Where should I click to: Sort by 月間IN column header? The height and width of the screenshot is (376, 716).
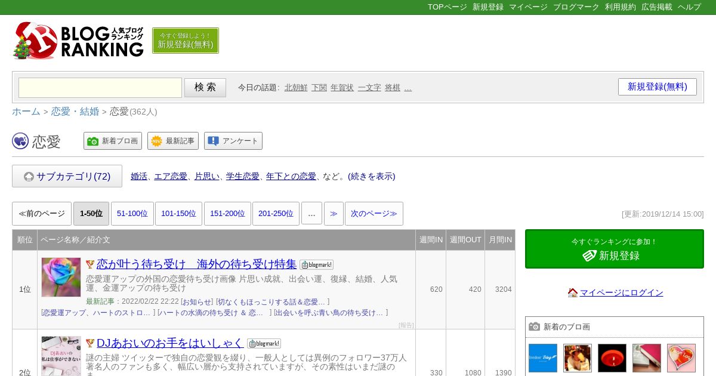pyautogui.click(x=500, y=240)
